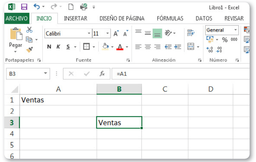256x162 pixels.
Task: Save the workbook with the floppy disk icon
Action: pos(24,7)
